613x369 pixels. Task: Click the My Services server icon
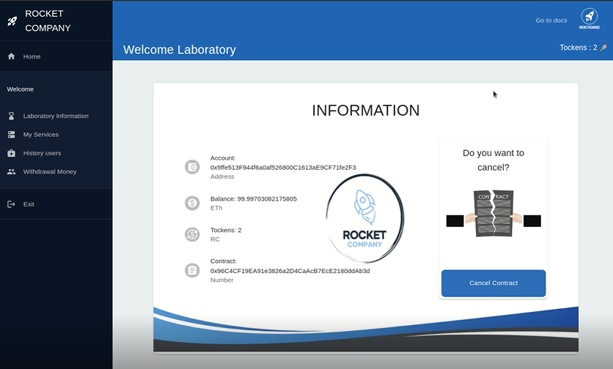click(x=11, y=135)
